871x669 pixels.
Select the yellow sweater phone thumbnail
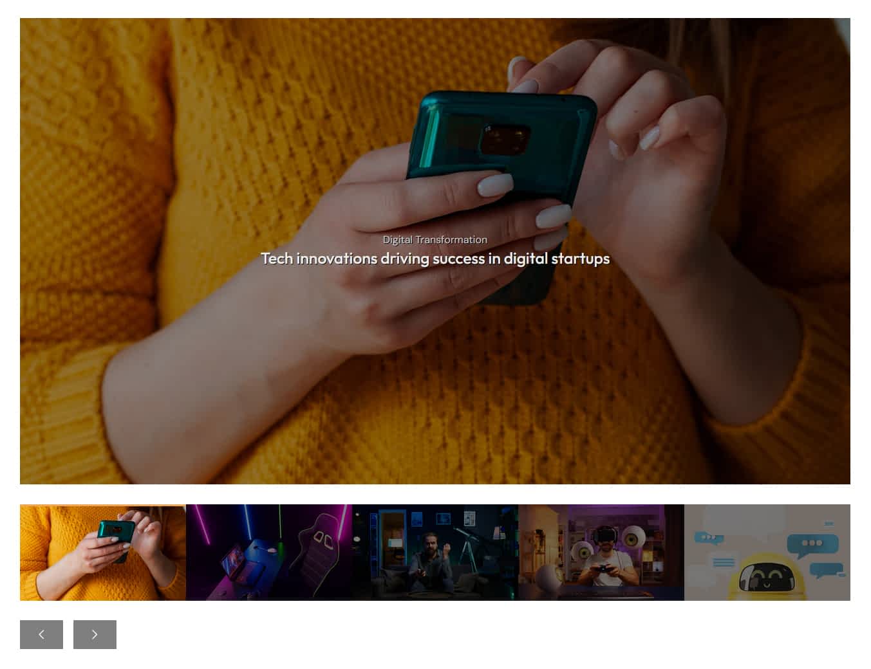103,553
